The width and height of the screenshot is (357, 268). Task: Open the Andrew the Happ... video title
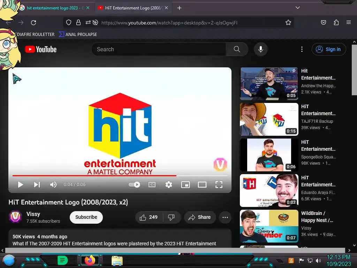click(318, 75)
